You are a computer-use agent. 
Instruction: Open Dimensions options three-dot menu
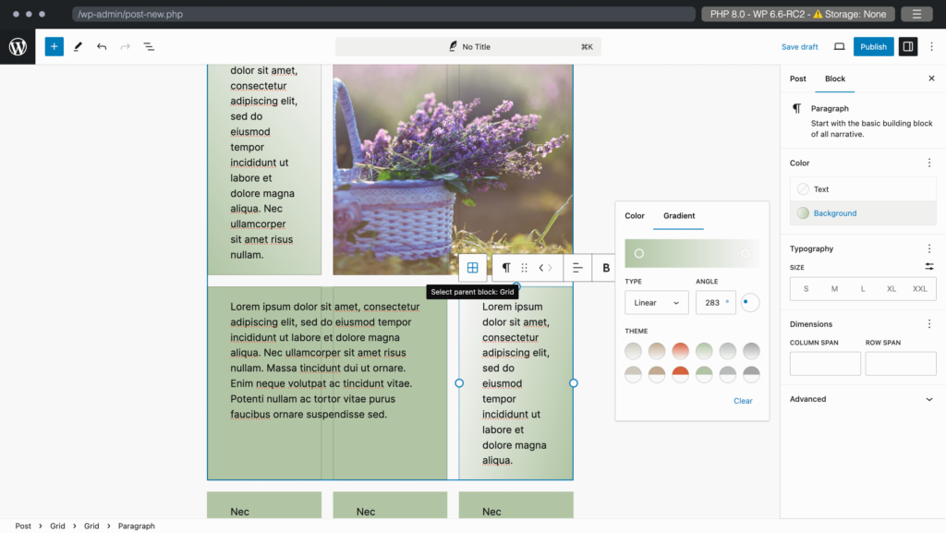[x=929, y=324]
